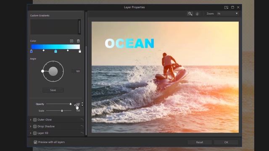Click the Reset button

(200, 142)
